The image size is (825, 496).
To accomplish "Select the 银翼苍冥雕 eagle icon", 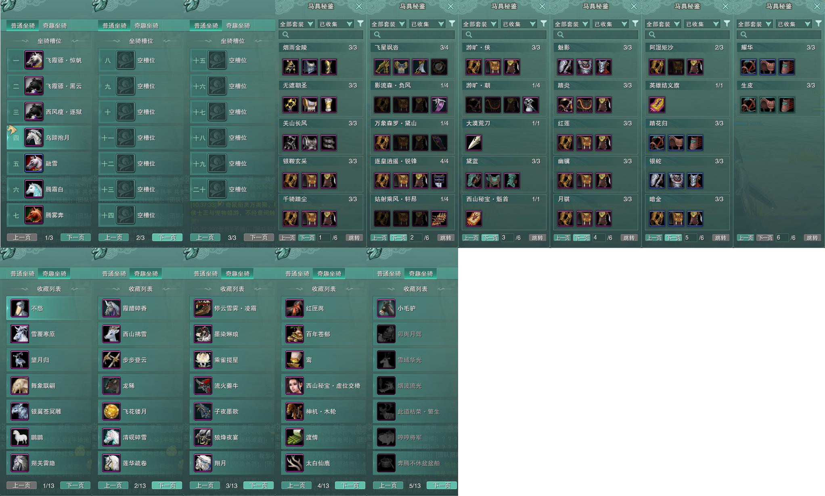I will pos(20,411).
